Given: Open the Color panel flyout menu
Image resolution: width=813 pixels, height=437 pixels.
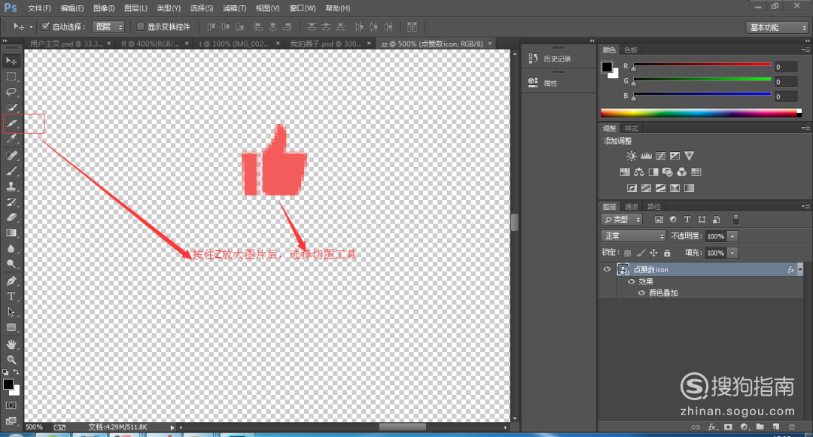Looking at the screenshot, I should click(805, 50).
